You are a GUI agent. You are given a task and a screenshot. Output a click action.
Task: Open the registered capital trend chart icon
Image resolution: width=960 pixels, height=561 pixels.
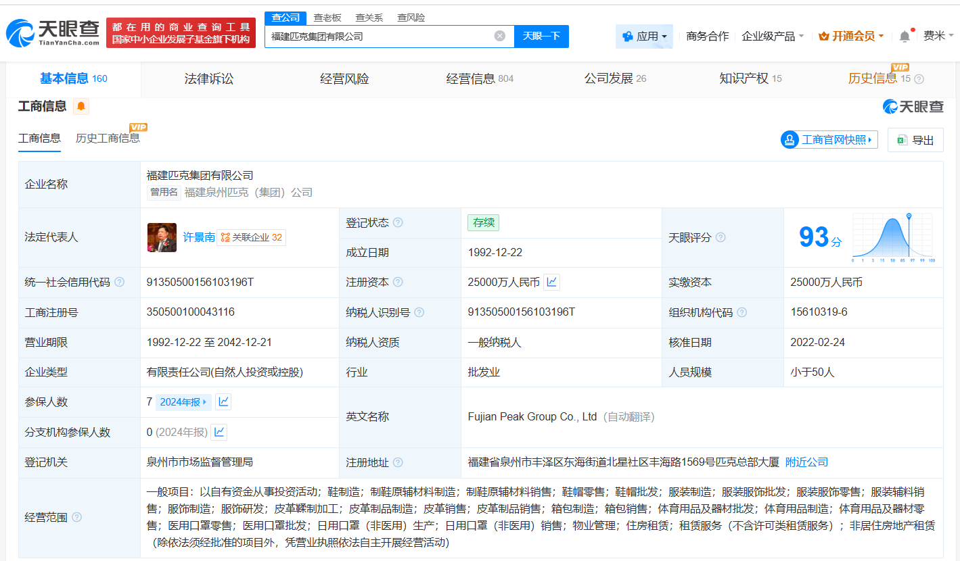pos(552,282)
